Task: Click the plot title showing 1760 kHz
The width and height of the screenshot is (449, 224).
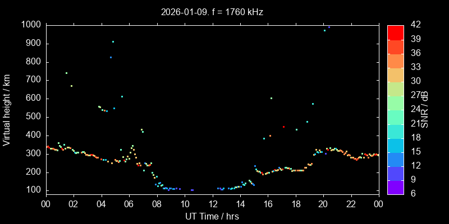Action: point(212,12)
